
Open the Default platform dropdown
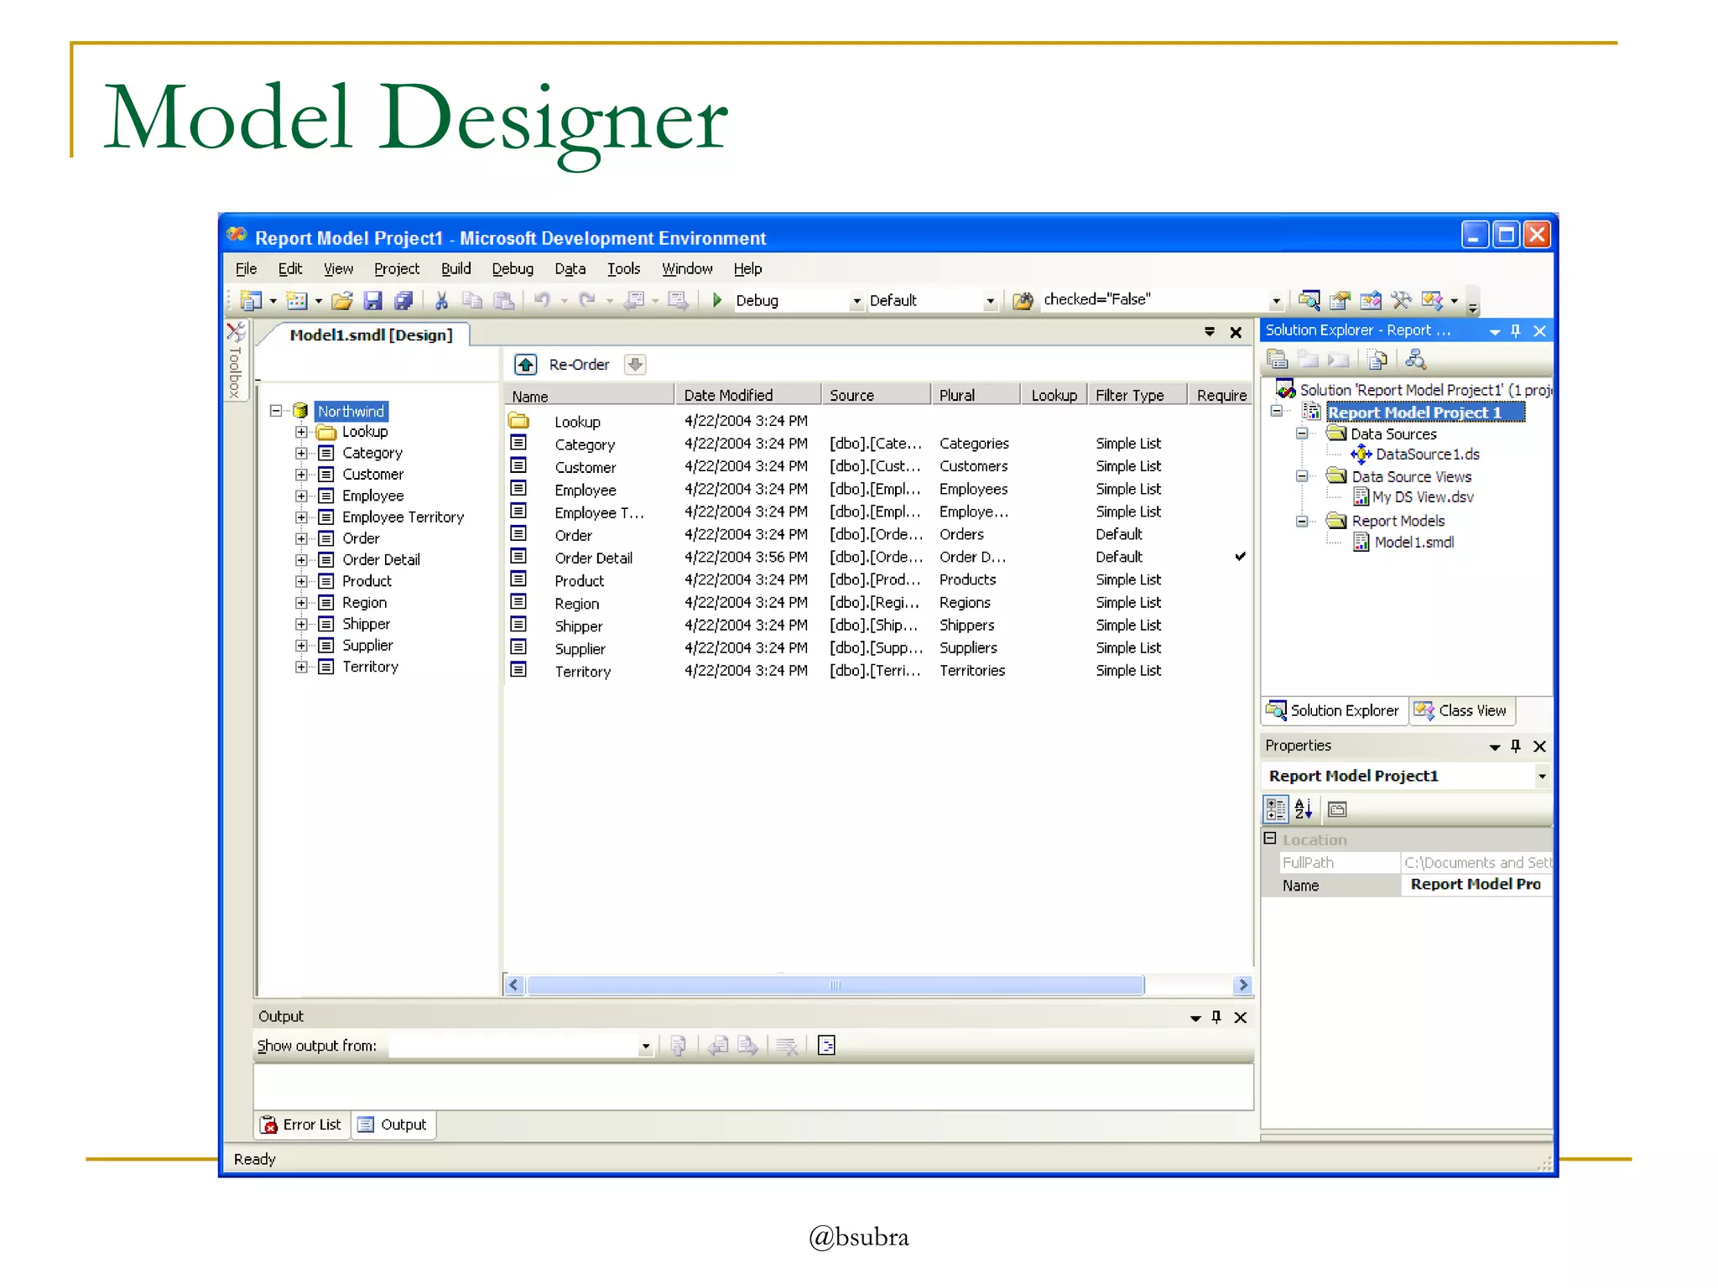(x=990, y=300)
